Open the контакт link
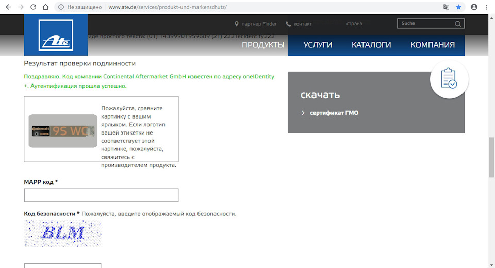 (x=303, y=24)
